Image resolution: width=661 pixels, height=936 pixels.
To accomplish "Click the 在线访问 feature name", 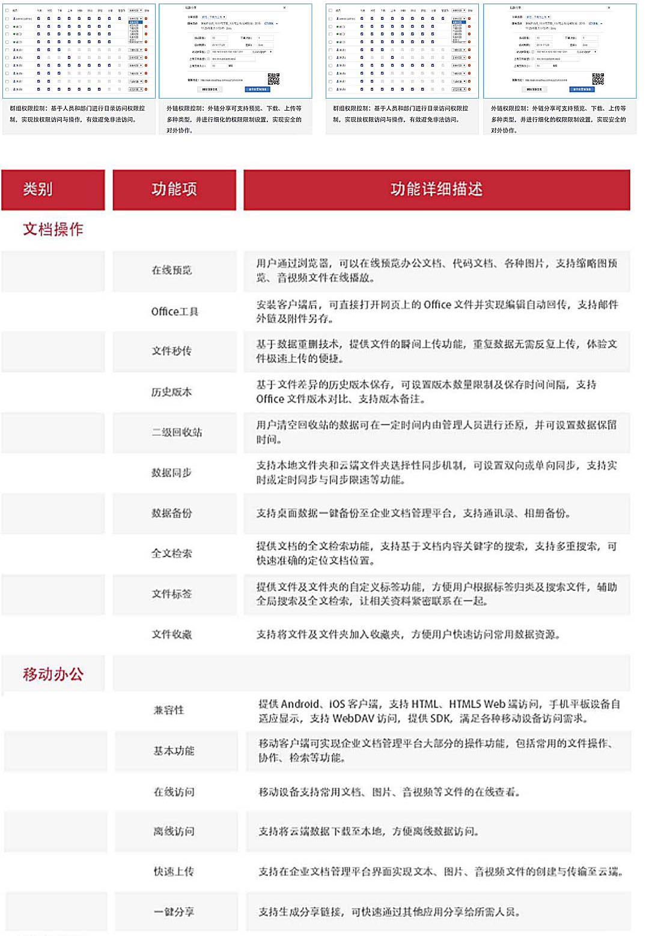I will click(x=174, y=792).
